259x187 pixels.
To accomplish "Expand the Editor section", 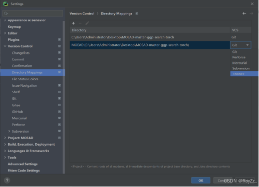I will tap(5, 33).
